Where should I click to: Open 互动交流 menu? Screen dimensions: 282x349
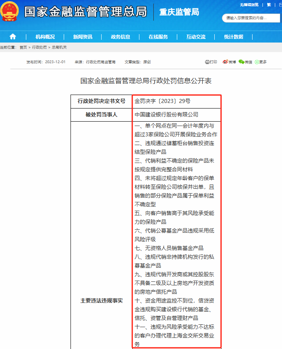pos(196,37)
